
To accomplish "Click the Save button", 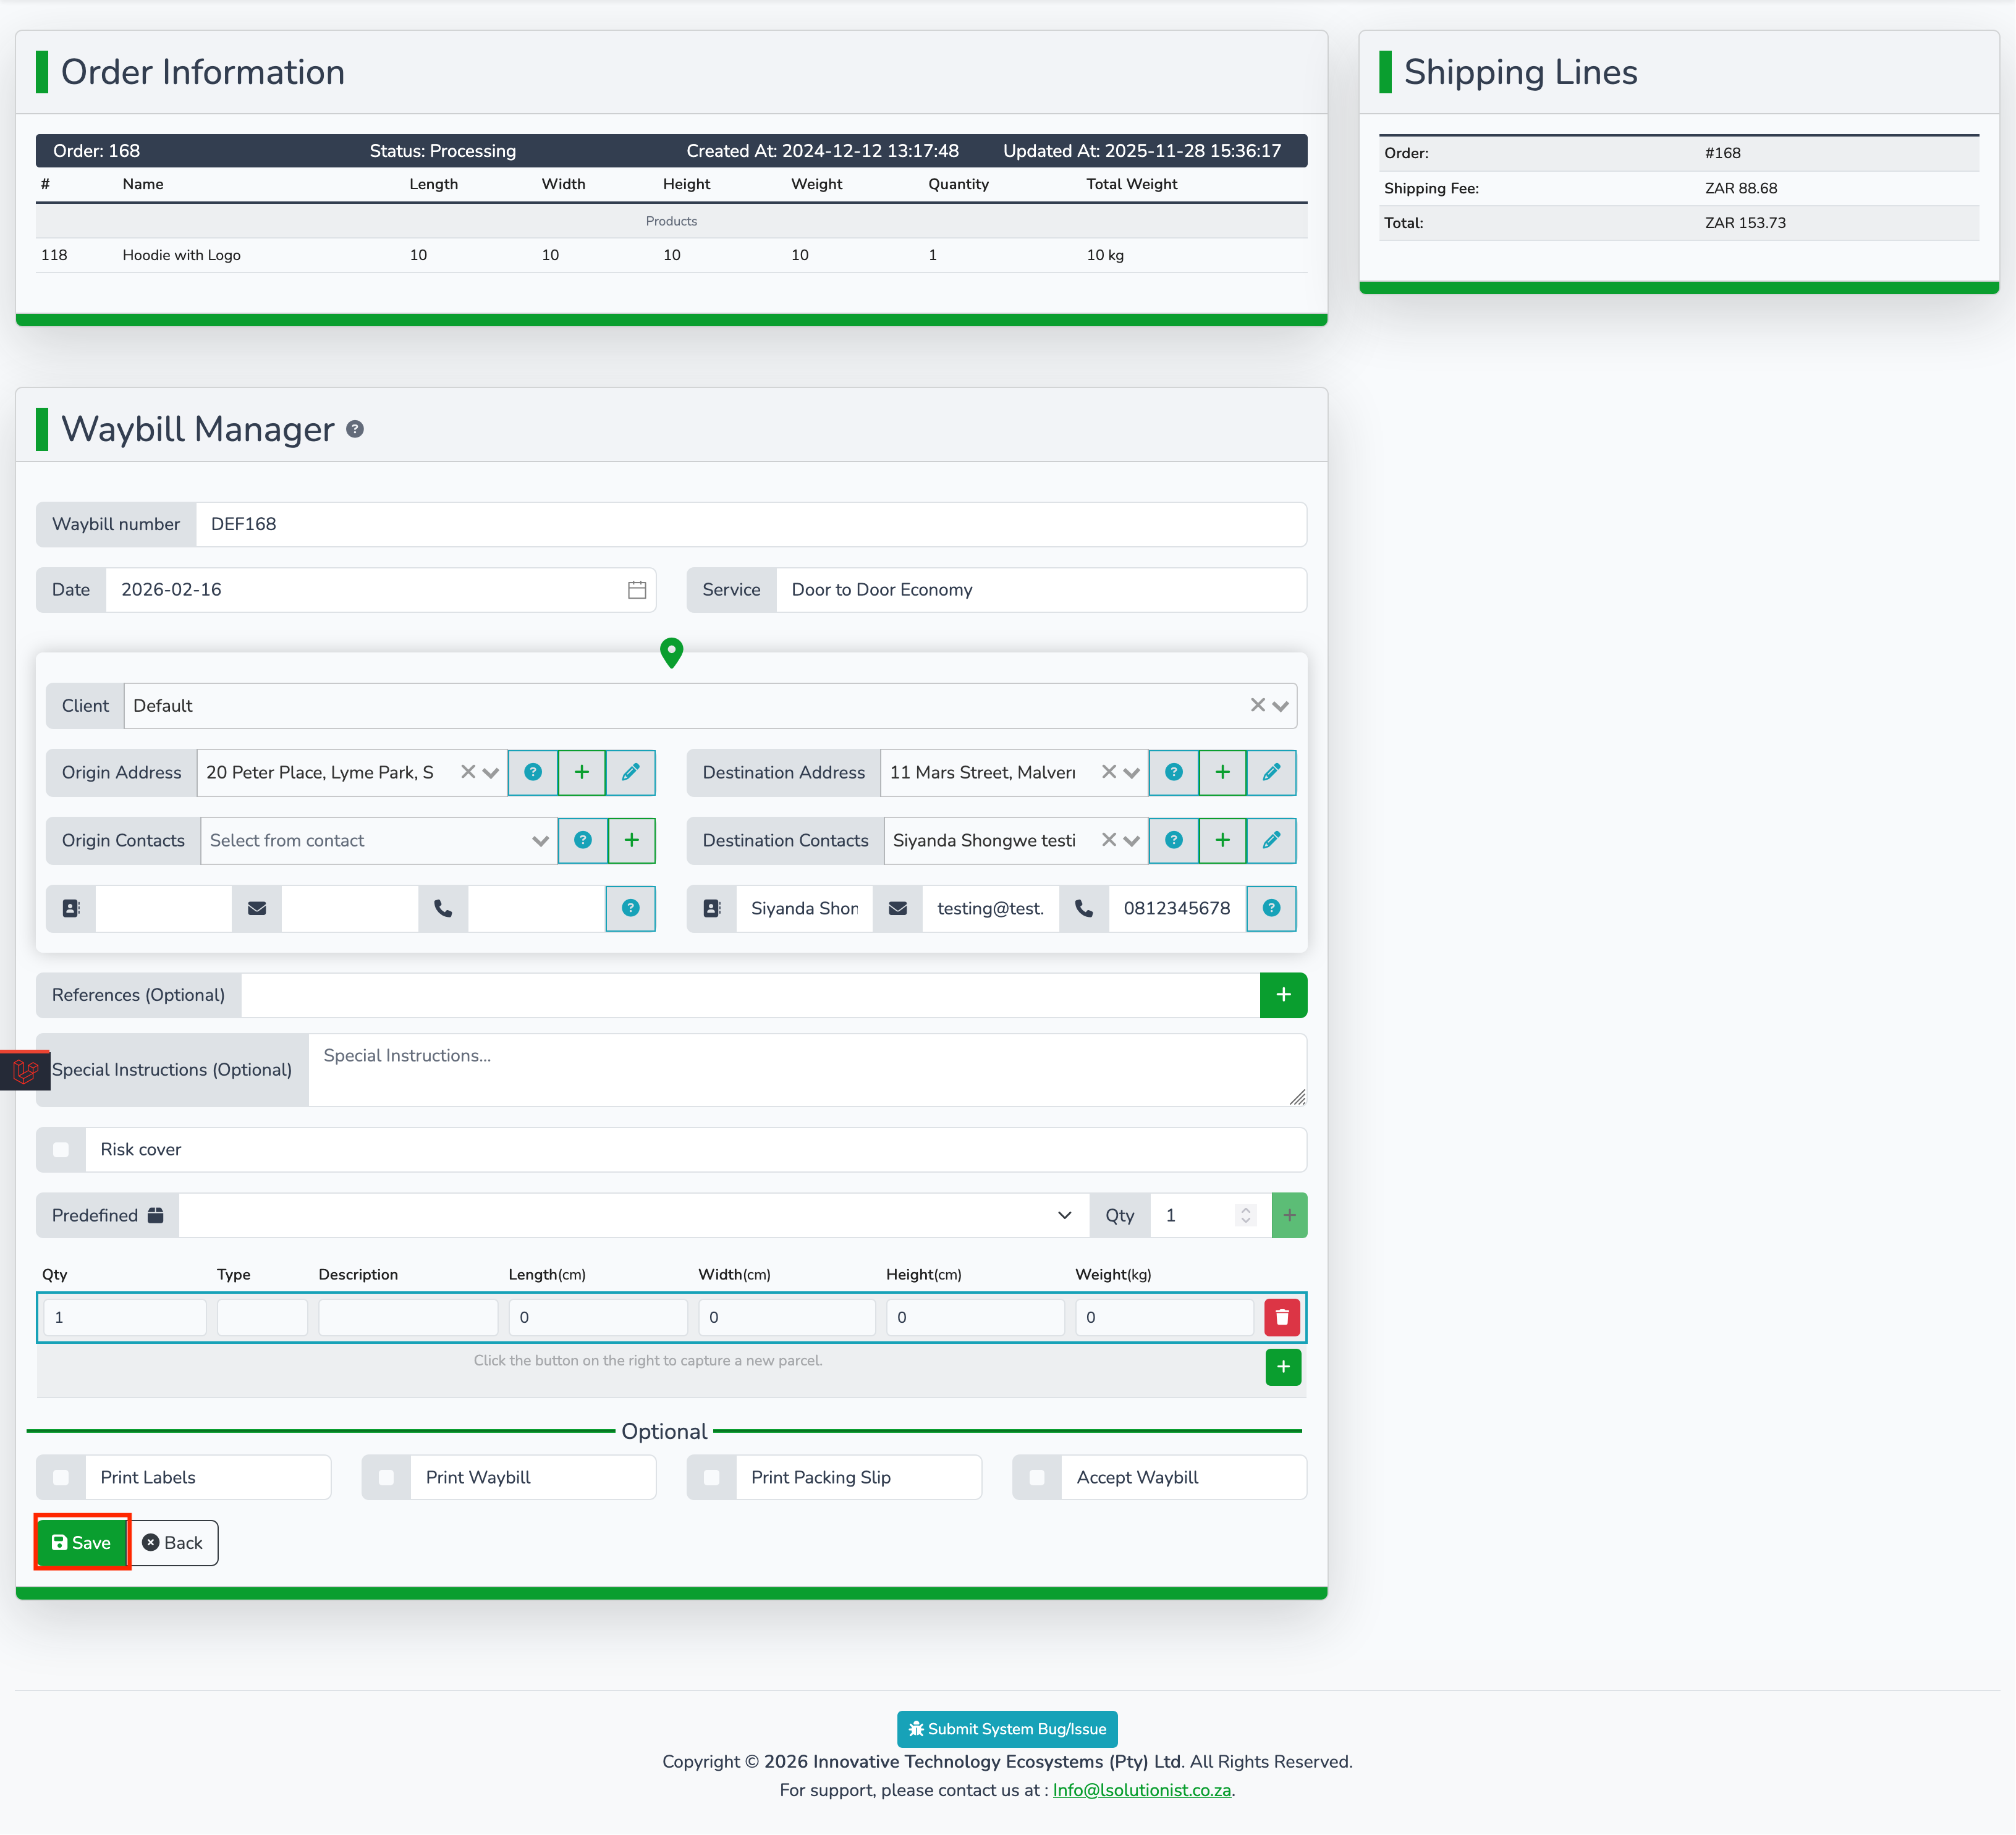I will (82, 1544).
